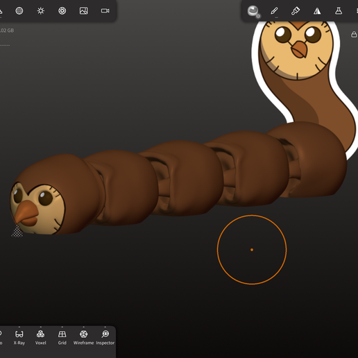Open the Symmetry settings icon
This screenshot has width=358, height=358.
[x=317, y=11]
